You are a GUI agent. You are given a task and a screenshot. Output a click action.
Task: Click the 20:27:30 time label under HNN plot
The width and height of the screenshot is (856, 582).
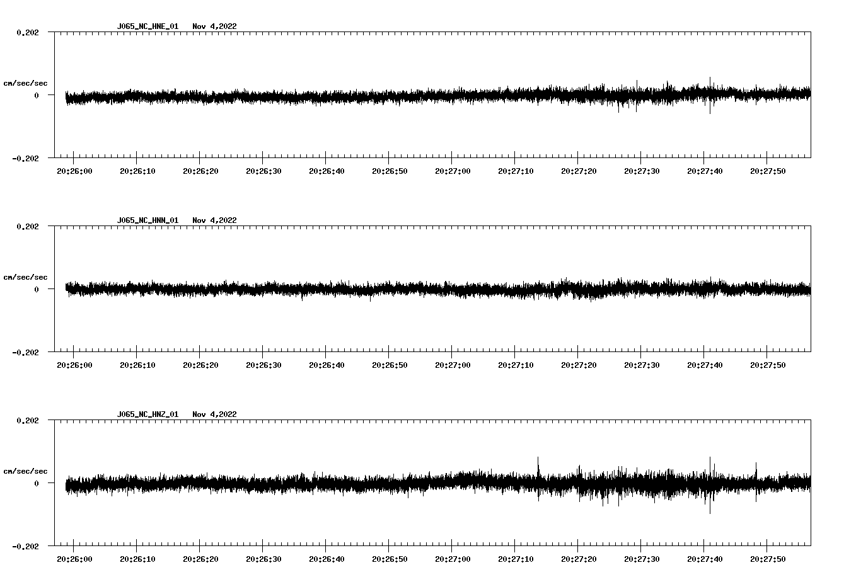pyautogui.click(x=642, y=365)
